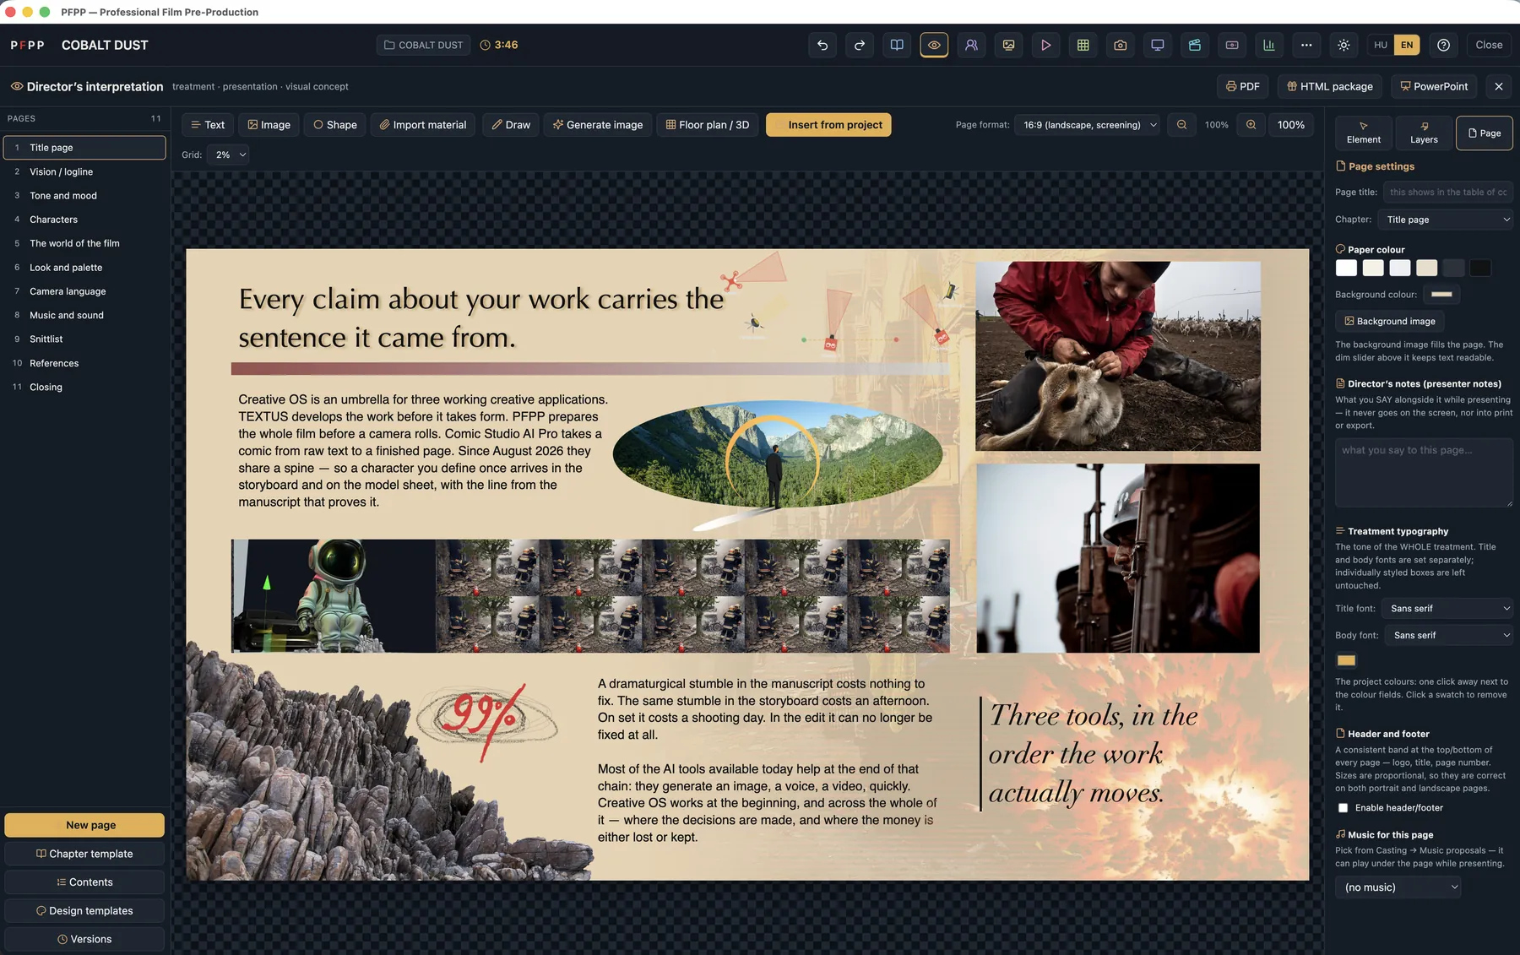Open the green grid icon
Viewport: 1520px width, 955px height.
click(x=1083, y=45)
